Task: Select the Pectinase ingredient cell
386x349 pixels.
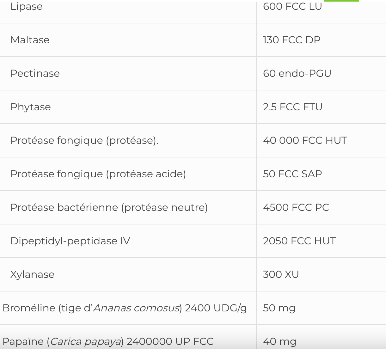Action: pyautogui.click(x=35, y=74)
